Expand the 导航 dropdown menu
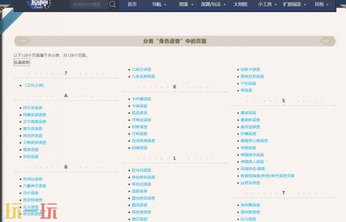 159,4
